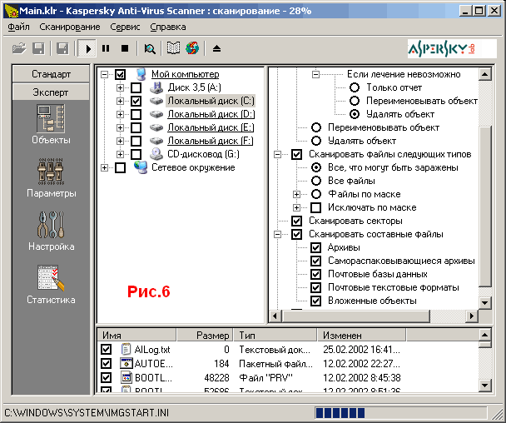Switch to the Стандарт tab
This screenshot has height=423, width=506.
click(x=51, y=74)
